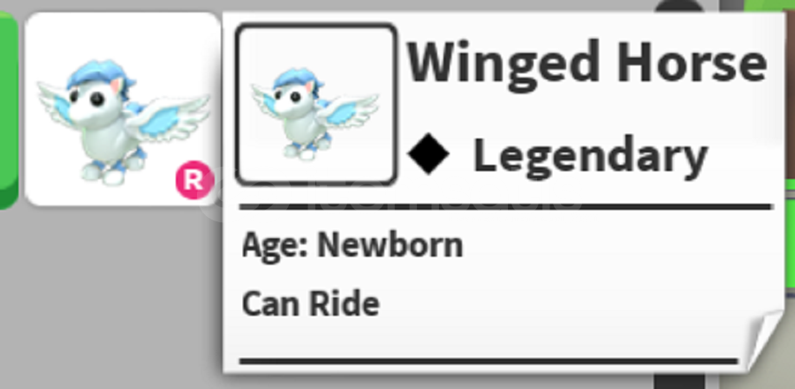Click the bottom divider line of tooltip
Screen dimensions: 795x389
point(488,361)
